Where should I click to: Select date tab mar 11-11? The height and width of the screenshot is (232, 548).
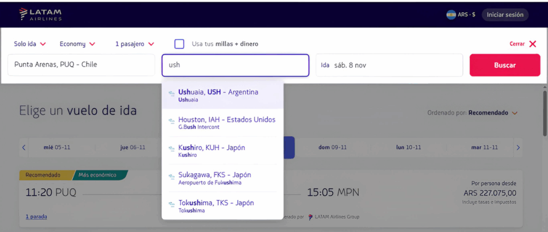[x=484, y=148]
